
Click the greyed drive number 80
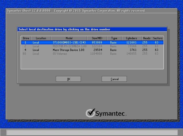(24, 54)
